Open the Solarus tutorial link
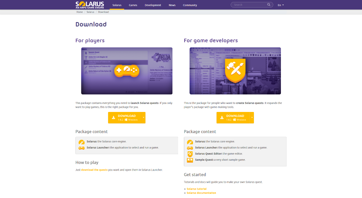 tap(196, 189)
